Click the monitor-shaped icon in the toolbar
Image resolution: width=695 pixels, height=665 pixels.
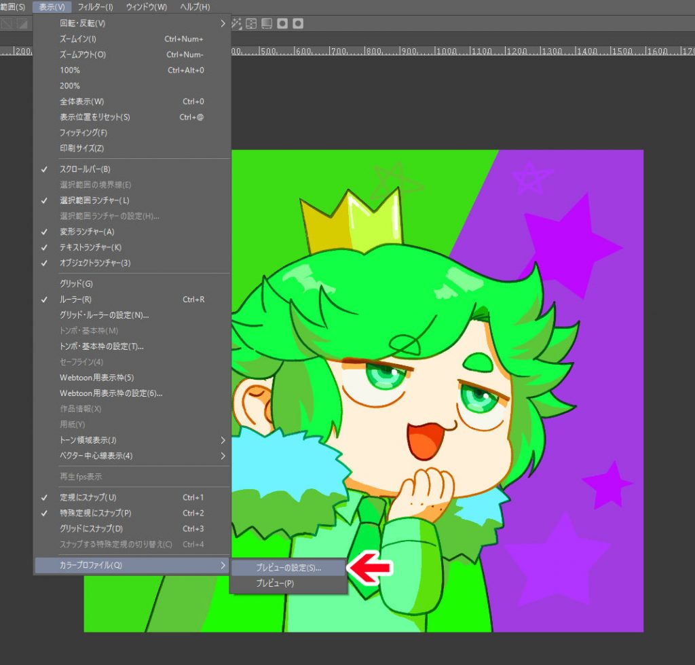[267, 24]
